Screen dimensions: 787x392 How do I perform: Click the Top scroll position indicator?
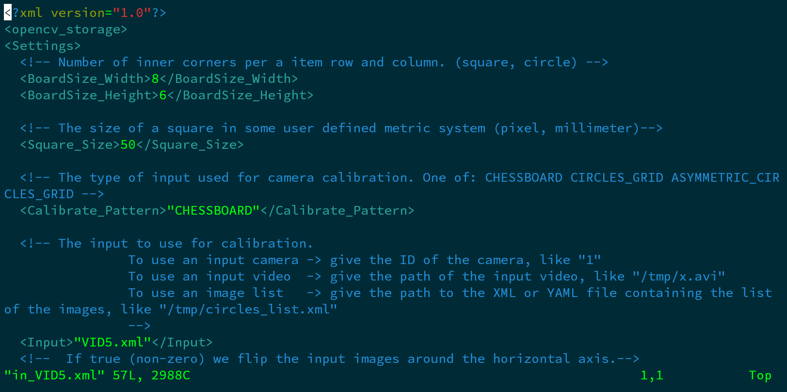pos(760,376)
